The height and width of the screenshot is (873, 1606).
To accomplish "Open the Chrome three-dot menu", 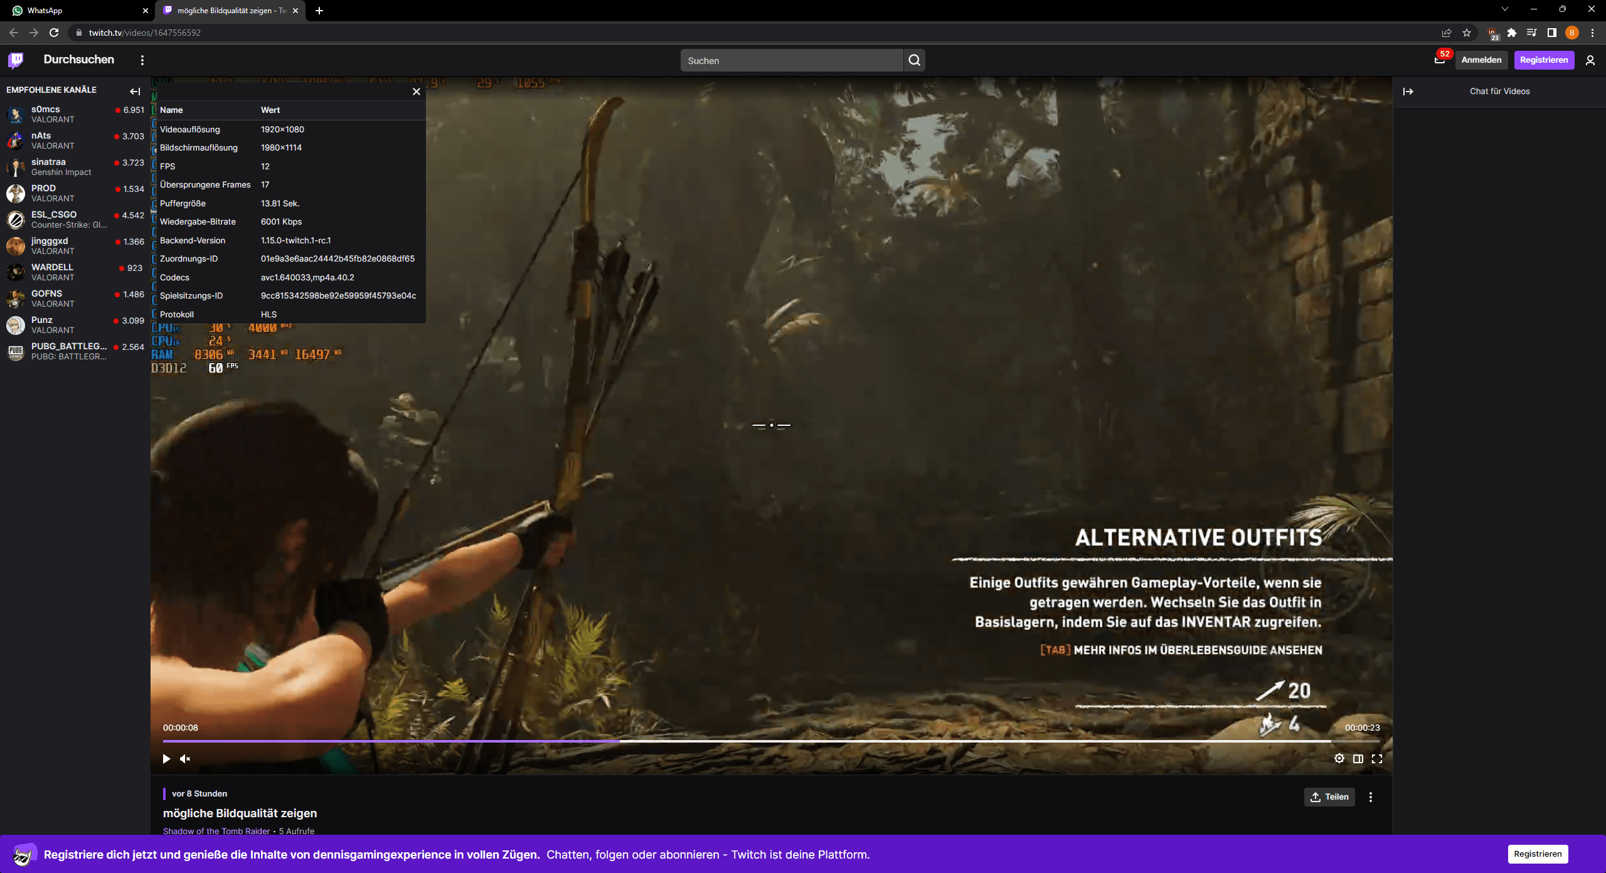I will click(x=1592, y=33).
